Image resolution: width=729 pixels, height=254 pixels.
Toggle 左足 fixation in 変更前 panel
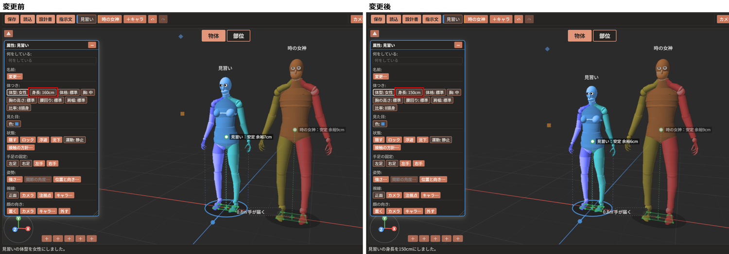[x=12, y=164]
